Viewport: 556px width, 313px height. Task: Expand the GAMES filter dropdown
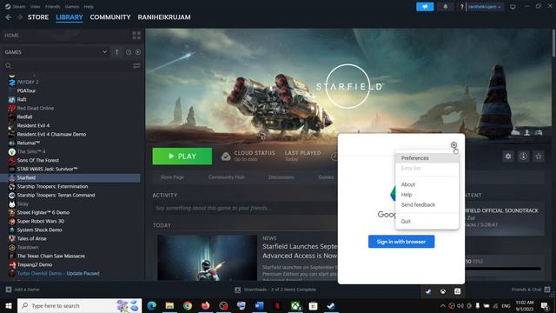coord(104,52)
